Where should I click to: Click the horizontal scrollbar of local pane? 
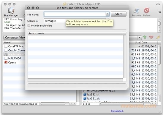click(x=53, y=103)
